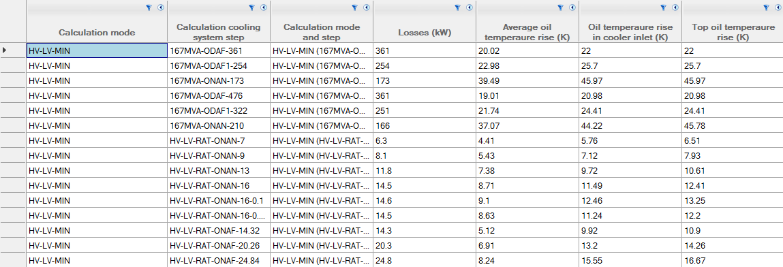This screenshot has height=267, width=783.
Task: Open Top oil temperature rise filter icon
Action: pyautogui.click(x=767, y=7)
